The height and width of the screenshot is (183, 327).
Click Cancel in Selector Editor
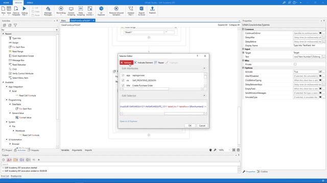[x=202, y=126]
